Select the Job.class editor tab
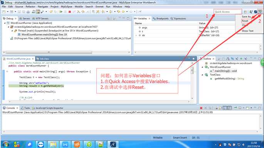The width and height of the screenshot is (264, 148). coord(43,59)
